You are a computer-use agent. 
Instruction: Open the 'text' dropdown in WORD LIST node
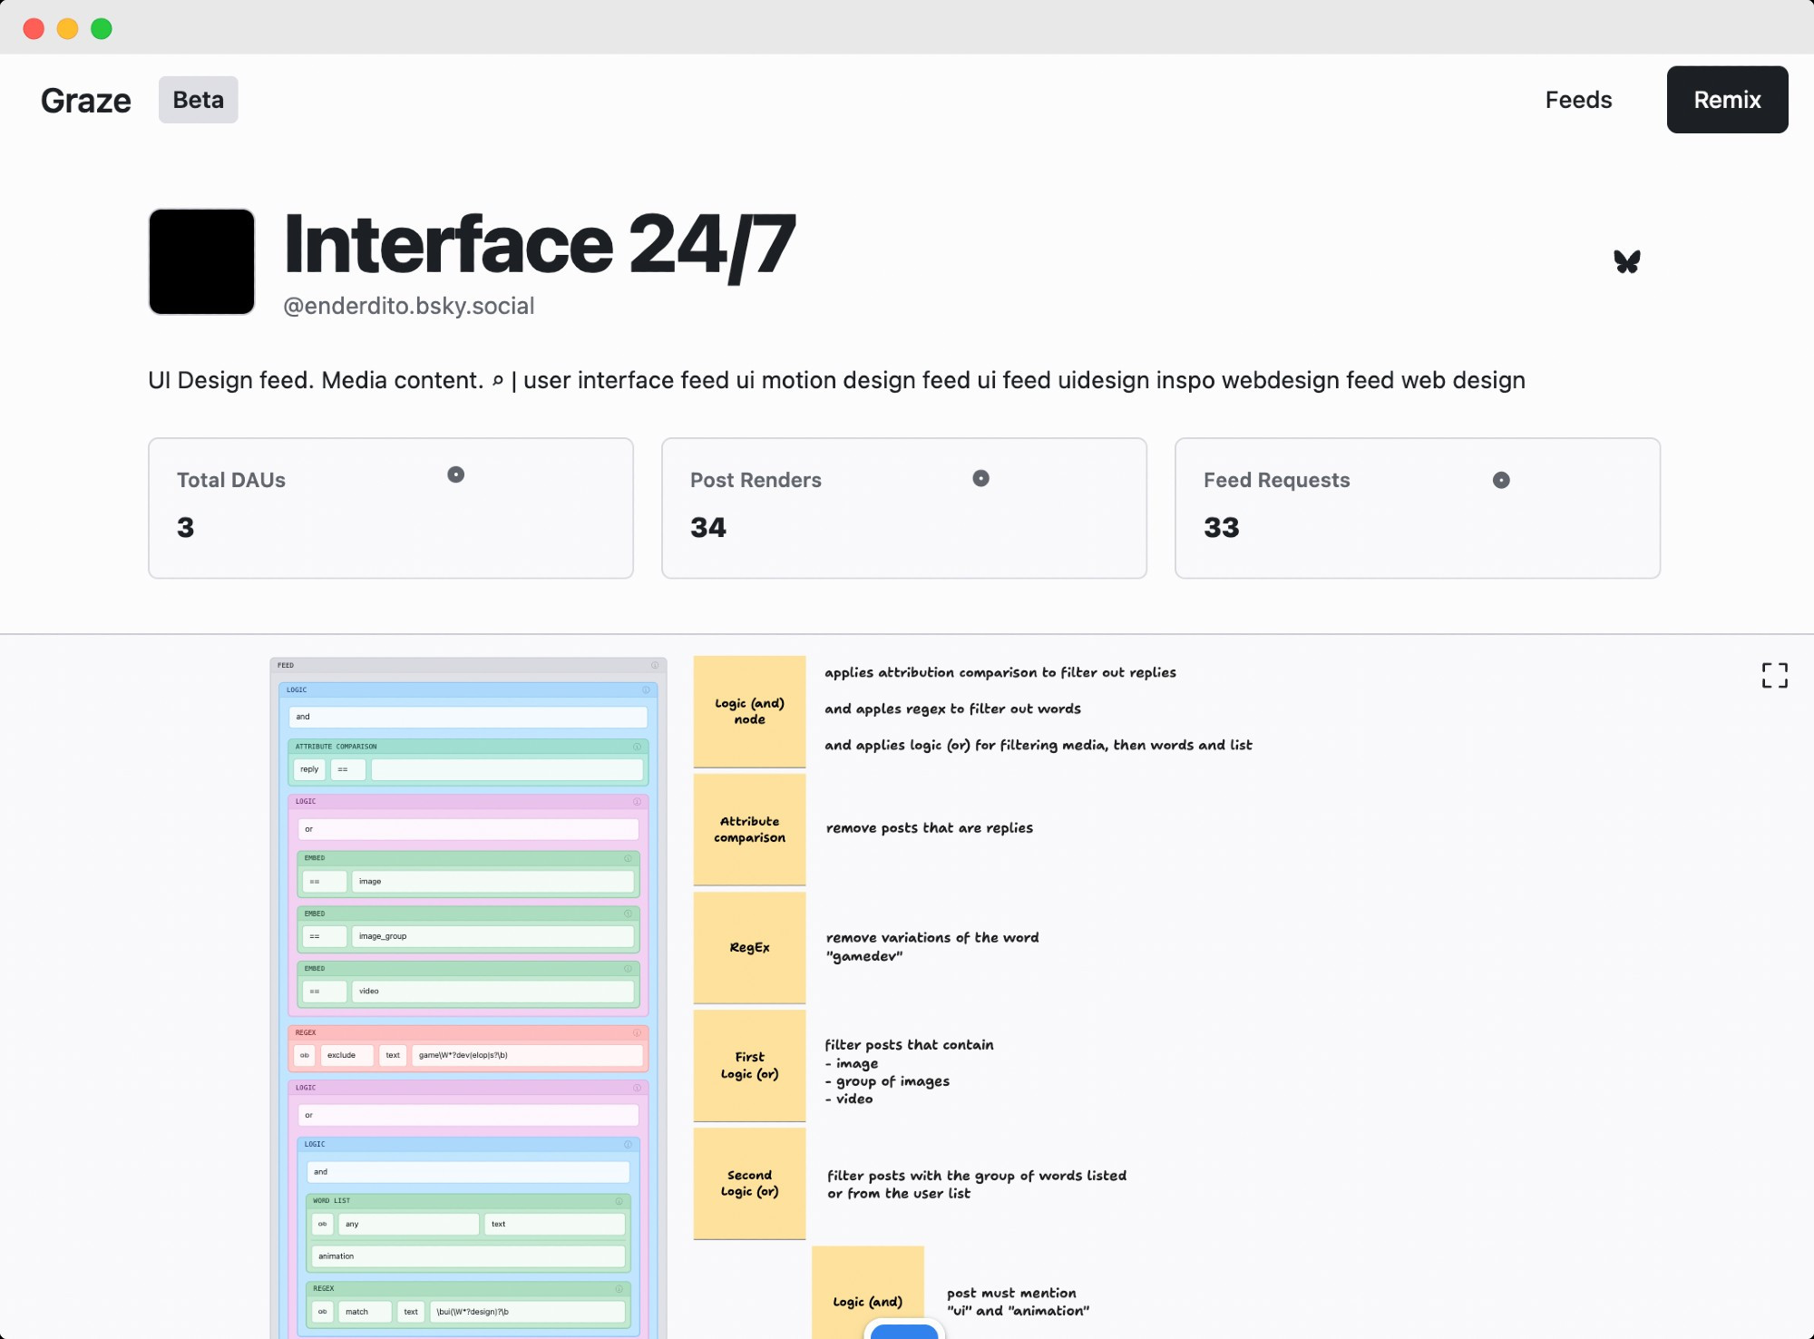(x=555, y=1224)
